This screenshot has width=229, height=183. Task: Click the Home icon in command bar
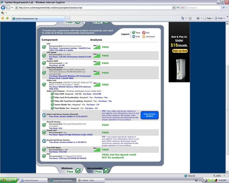(182, 18)
